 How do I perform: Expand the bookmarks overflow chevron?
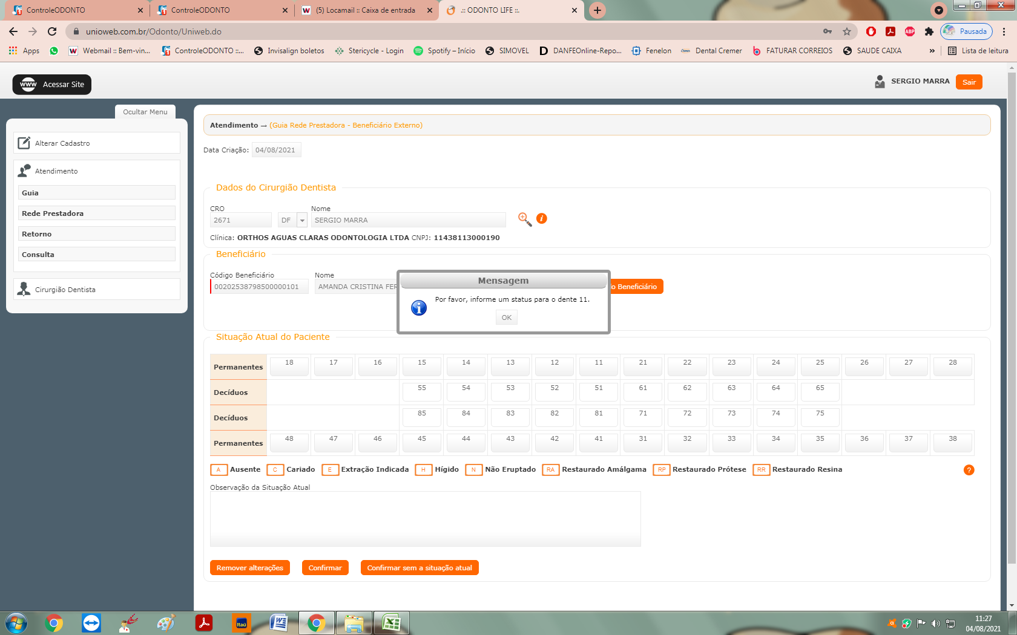coord(932,51)
